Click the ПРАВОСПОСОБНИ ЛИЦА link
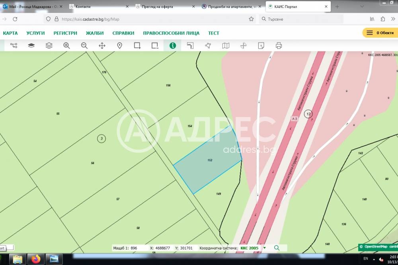The height and width of the screenshot is (265, 398). [x=171, y=33]
